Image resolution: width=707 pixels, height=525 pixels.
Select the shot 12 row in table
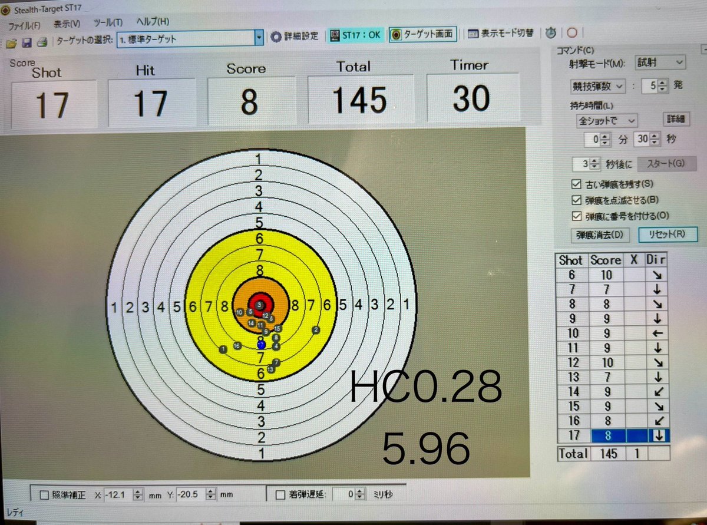click(x=613, y=362)
